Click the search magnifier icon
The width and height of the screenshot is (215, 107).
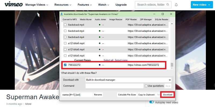pyautogui.click(x=168, y=5)
